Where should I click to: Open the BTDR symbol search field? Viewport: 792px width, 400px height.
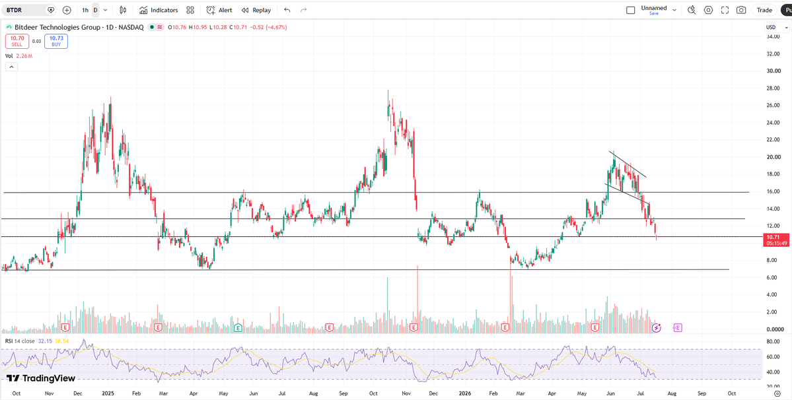tap(24, 10)
